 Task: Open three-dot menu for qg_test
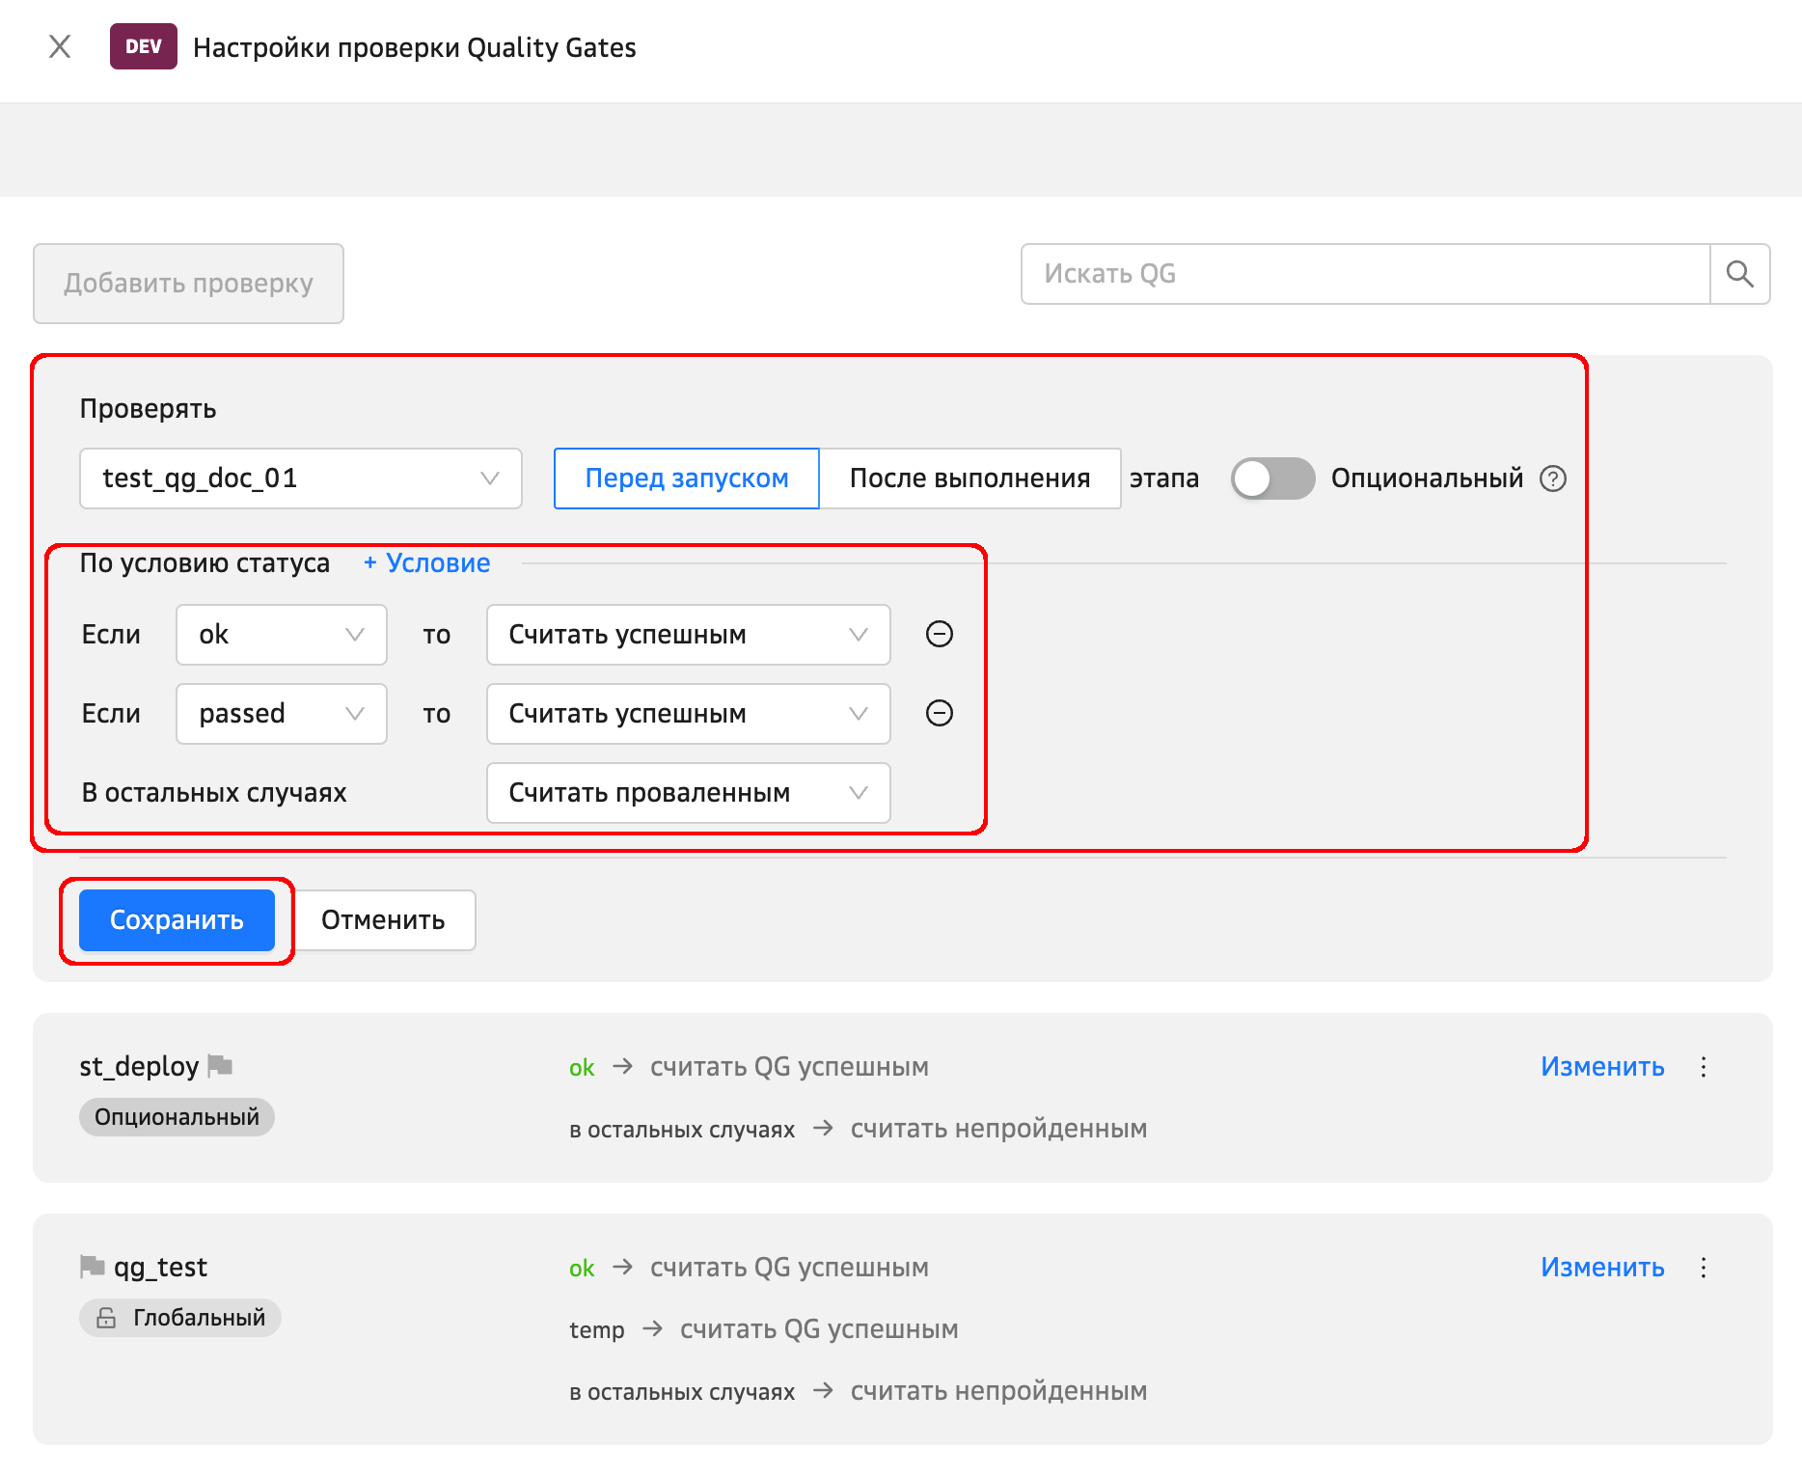1703,1268
